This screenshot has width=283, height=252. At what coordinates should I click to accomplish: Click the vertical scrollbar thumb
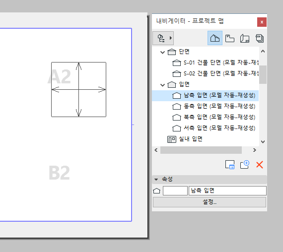click(x=263, y=74)
